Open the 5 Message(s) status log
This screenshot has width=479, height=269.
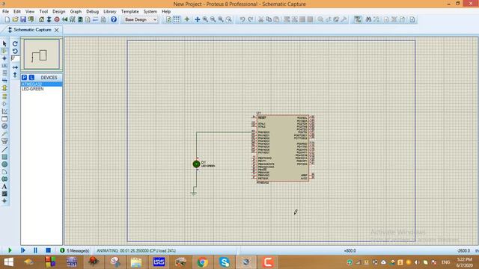tap(75, 250)
